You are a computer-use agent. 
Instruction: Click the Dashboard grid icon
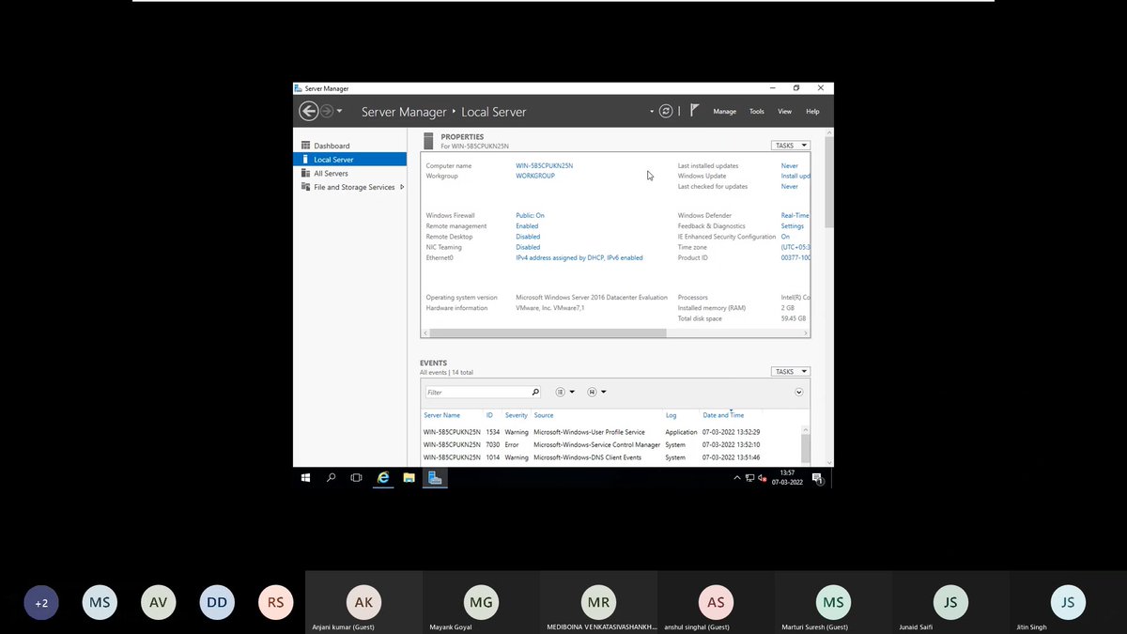pyautogui.click(x=305, y=146)
